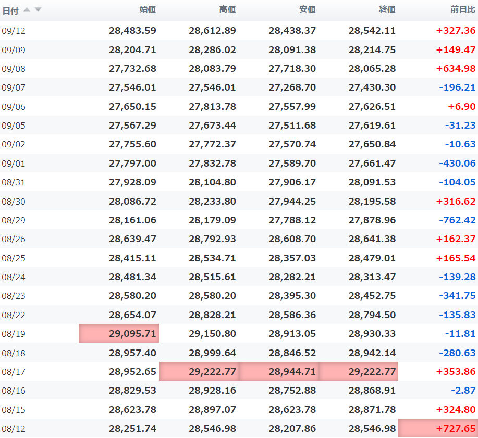Click the change value -11.81

460,333
